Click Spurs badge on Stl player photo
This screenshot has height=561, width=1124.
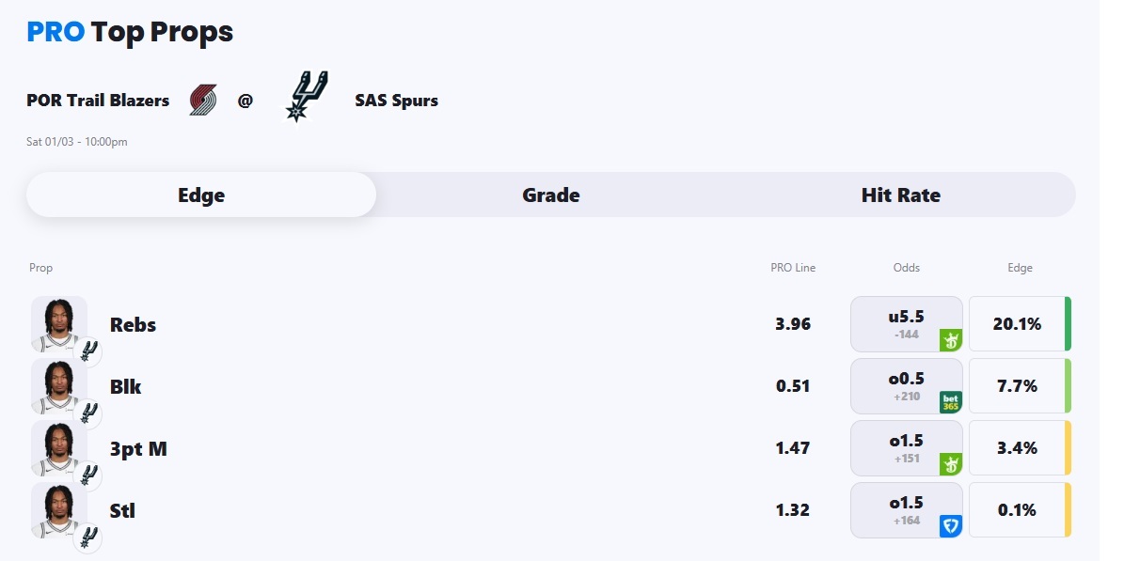[87, 538]
